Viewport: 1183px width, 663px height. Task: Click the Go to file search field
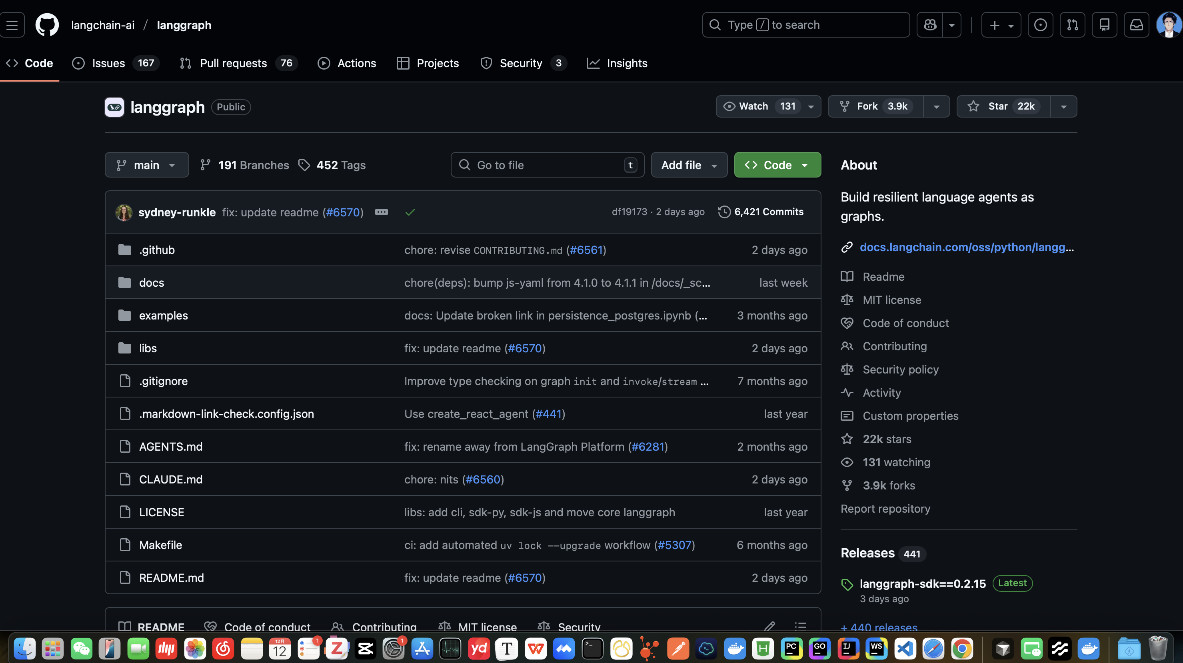(546, 165)
